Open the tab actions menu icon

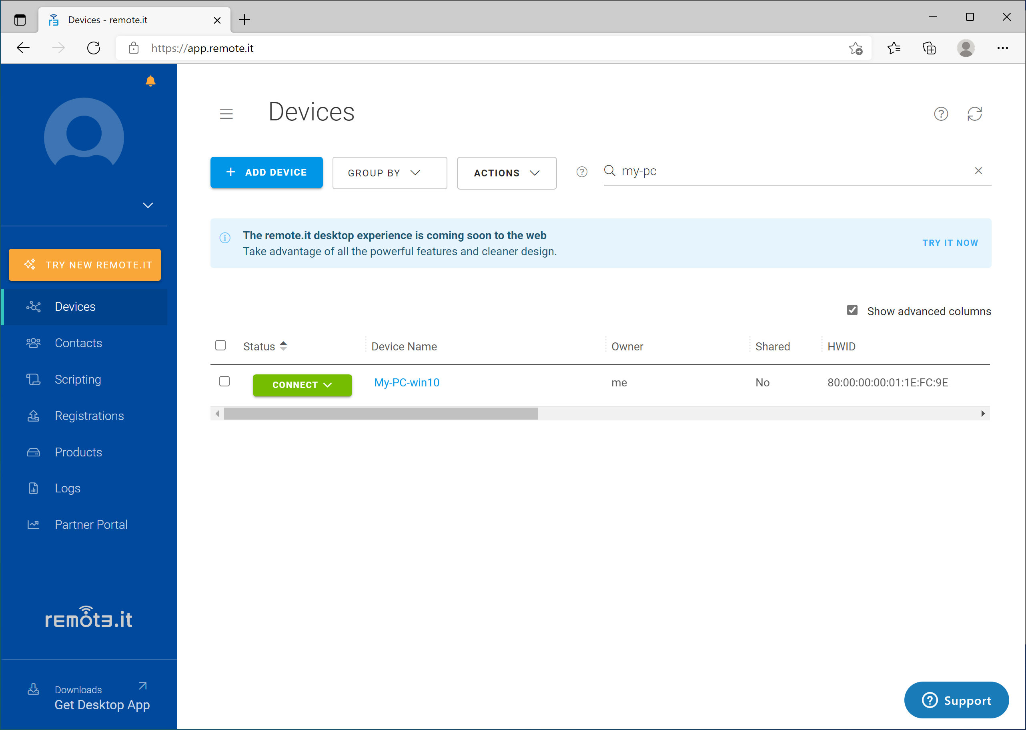20,20
